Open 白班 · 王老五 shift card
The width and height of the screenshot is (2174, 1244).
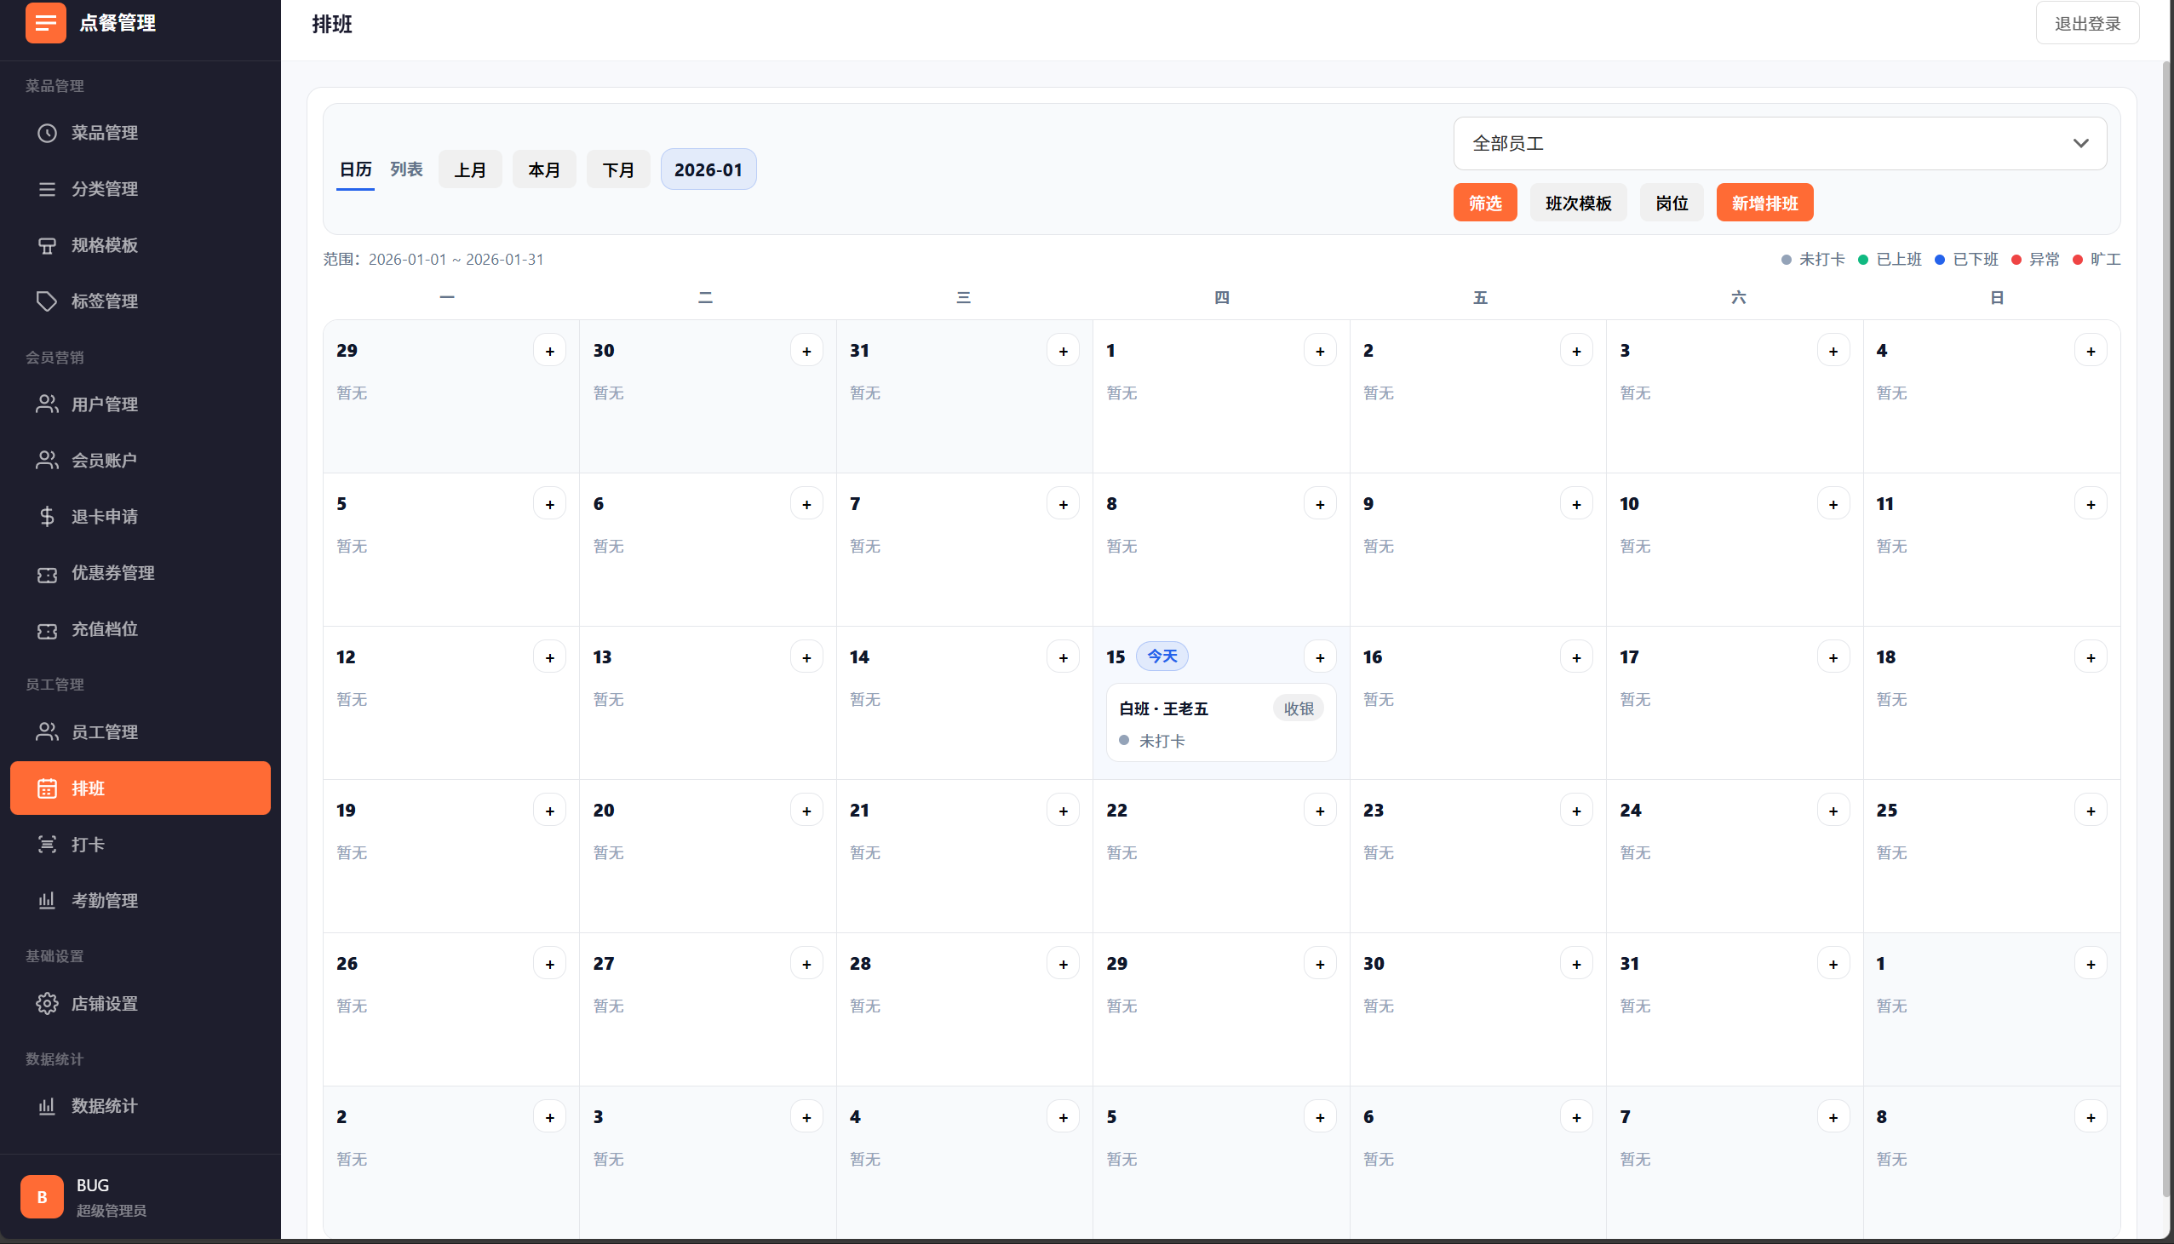click(x=1220, y=723)
